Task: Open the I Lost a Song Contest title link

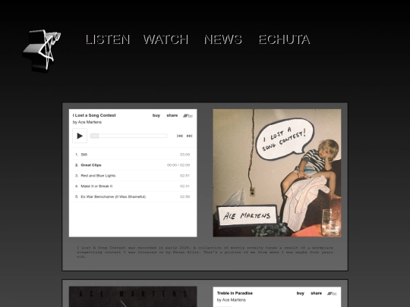Action: [x=94, y=115]
